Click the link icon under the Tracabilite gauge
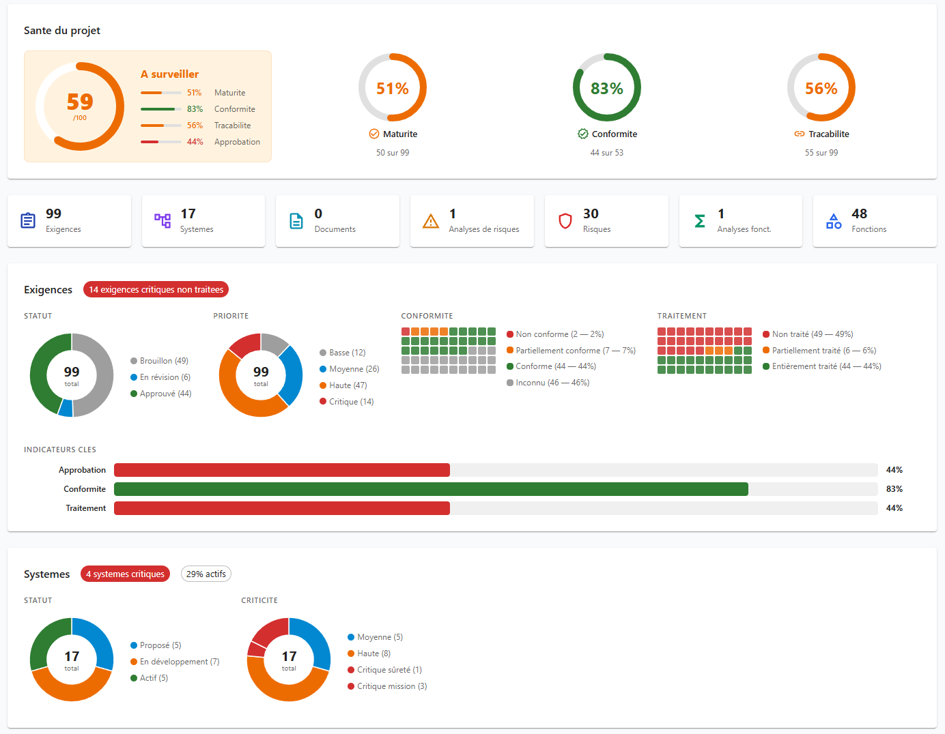 coord(798,134)
